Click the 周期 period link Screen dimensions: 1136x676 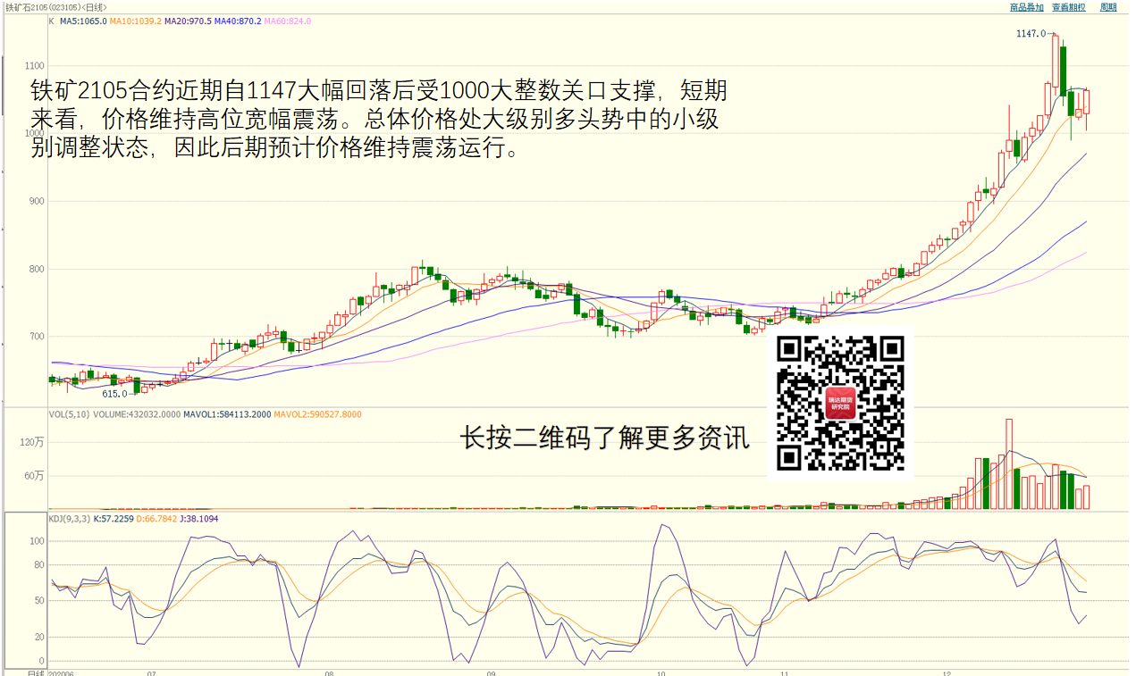(1108, 7)
